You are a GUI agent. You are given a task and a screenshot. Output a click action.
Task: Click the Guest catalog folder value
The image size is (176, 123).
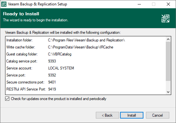click(60, 54)
